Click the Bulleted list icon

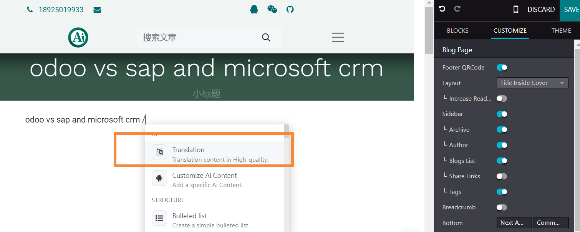(159, 218)
